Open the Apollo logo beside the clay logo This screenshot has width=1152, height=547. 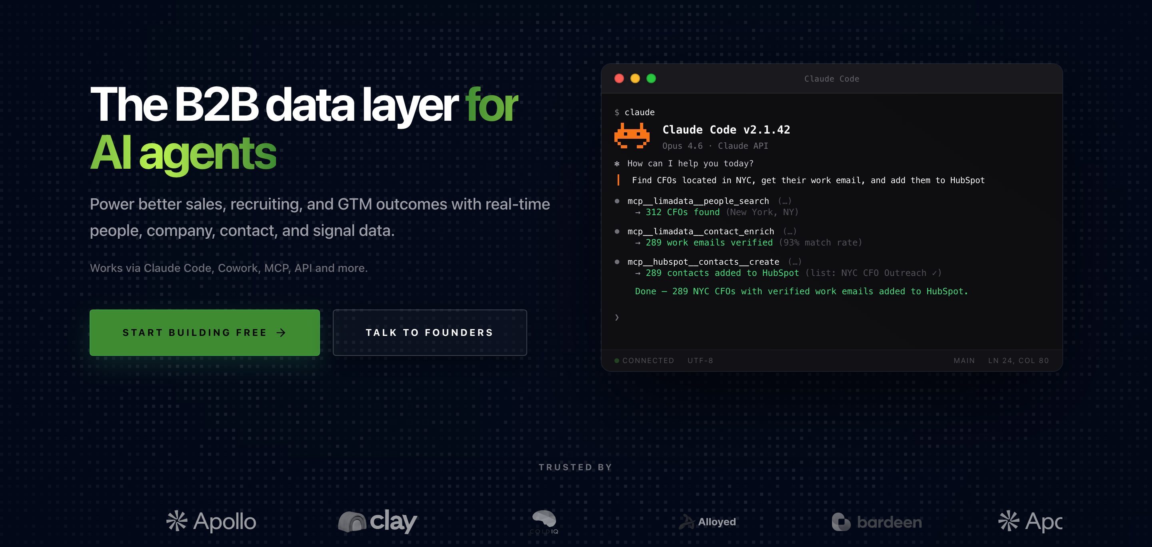point(211,521)
